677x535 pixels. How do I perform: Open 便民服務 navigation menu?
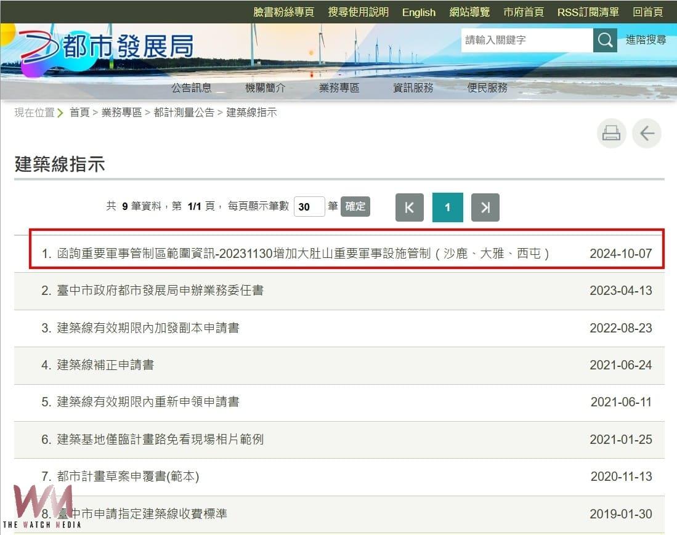pos(487,88)
